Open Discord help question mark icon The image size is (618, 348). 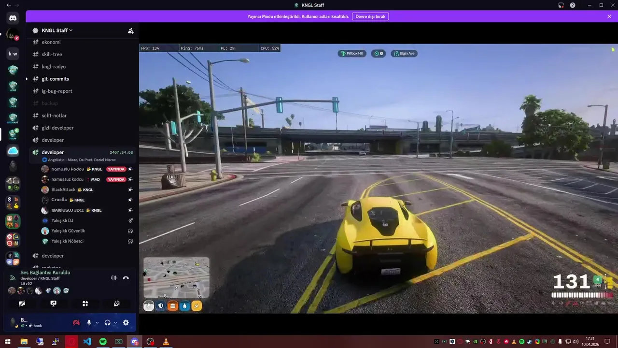click(573, 5)
